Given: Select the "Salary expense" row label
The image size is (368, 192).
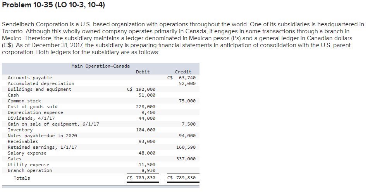Looking at the screenshot, I should coord(27,153).
